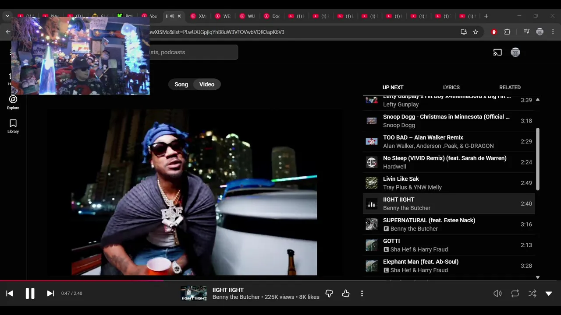Viewport: 561px width, 315px height.
Task: Play TOO BAD Alan Walker Remix from queue
Action: [449, 141]
